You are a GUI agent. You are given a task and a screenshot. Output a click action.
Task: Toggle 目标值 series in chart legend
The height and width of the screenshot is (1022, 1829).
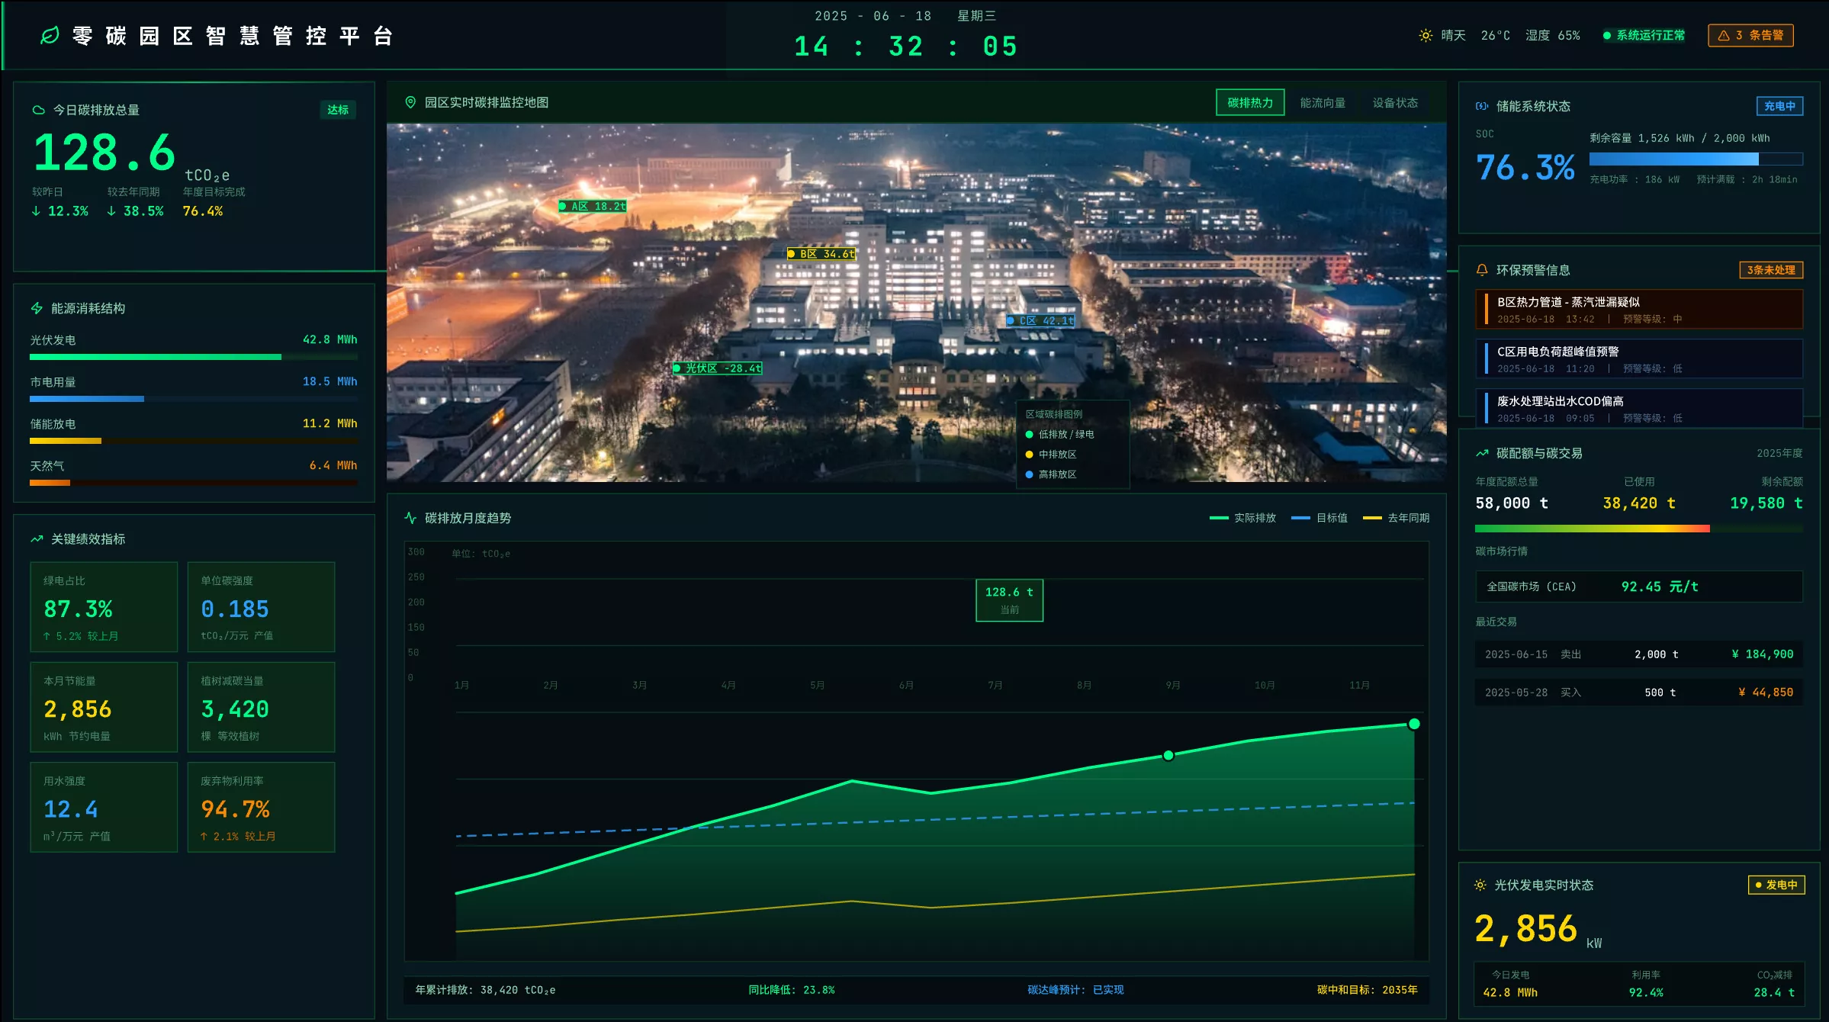coord(1319,518)
